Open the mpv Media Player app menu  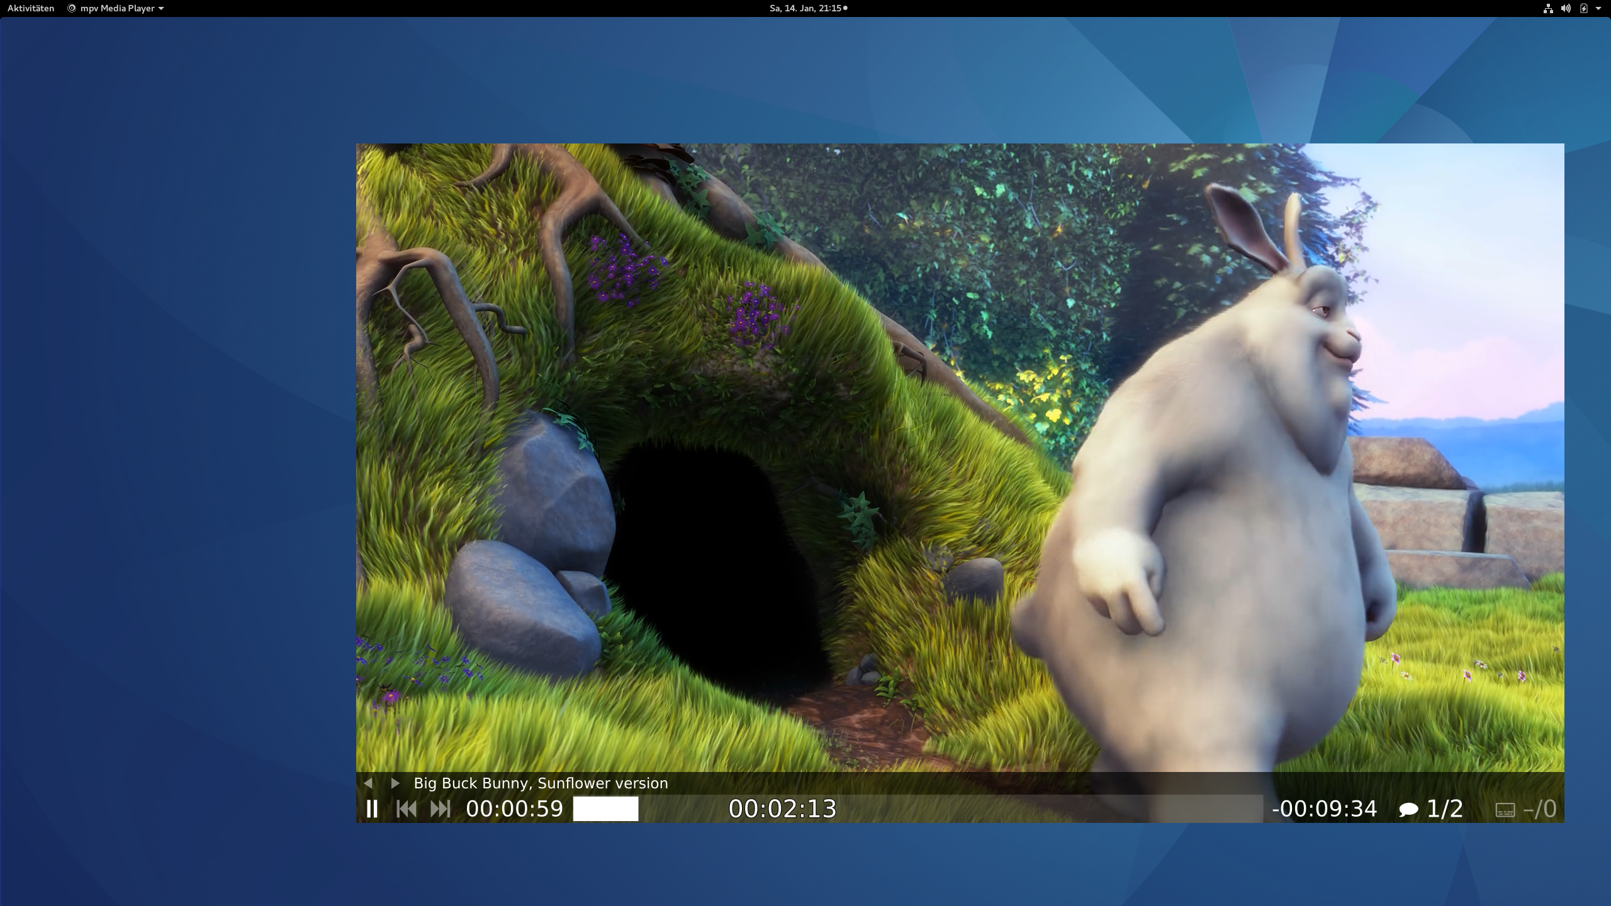tap(117, 8)
